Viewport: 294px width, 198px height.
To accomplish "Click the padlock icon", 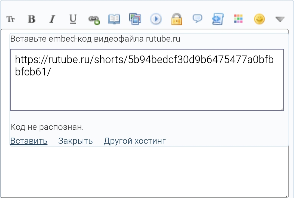I will coord(176,19).
